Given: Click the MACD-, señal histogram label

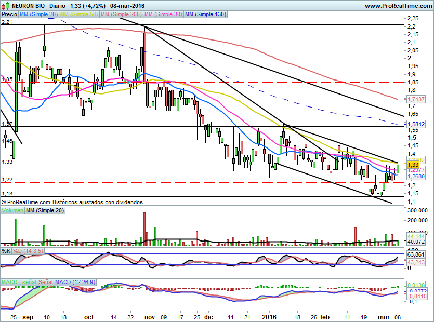Looking at the screenshot, I should (18, 282).
